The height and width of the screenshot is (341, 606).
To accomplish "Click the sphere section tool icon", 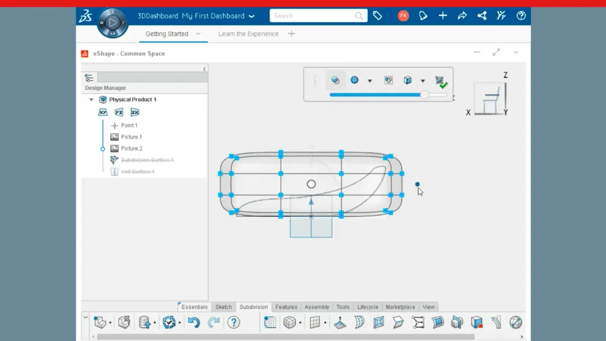I will pyautogui.click(x=516, y=322).
